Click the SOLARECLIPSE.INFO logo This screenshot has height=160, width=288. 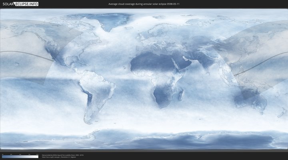[x=20, y=4]
